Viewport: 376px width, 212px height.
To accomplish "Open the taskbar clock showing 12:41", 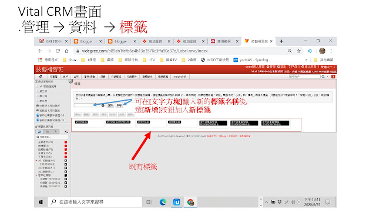I will click(312, 202).
